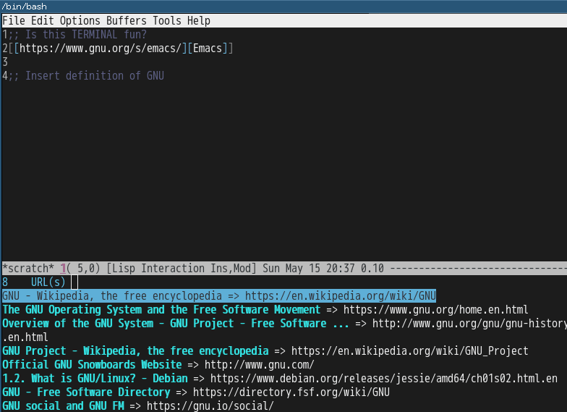Open the Help menu
The width and height of the screenshot is (567, 412).
pos(198,20)
